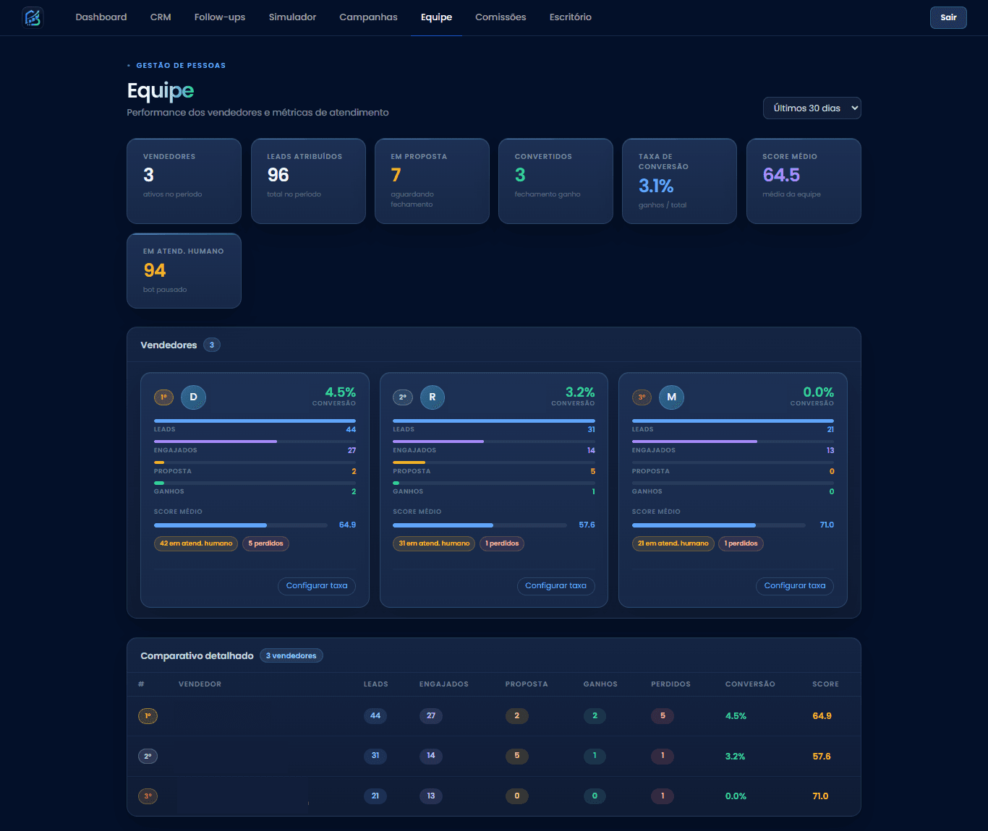Click the Em Proposta stat card
This screenshot has width=988, height=831.
point(432,181)
